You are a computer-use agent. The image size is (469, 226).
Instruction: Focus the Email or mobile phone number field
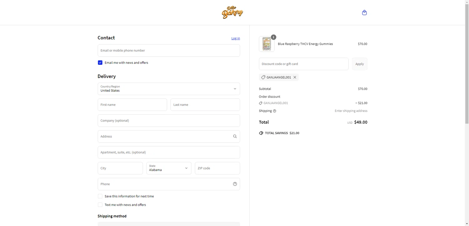tap(169, 50)
